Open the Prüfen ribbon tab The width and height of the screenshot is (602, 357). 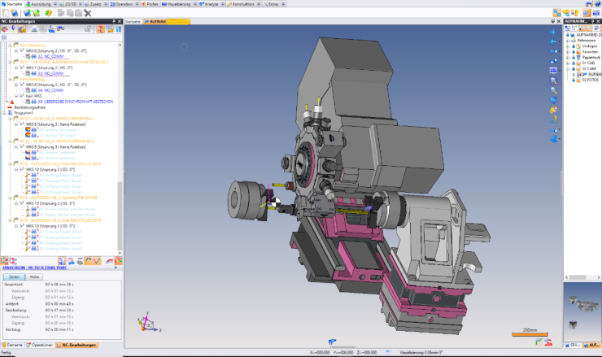150,4
